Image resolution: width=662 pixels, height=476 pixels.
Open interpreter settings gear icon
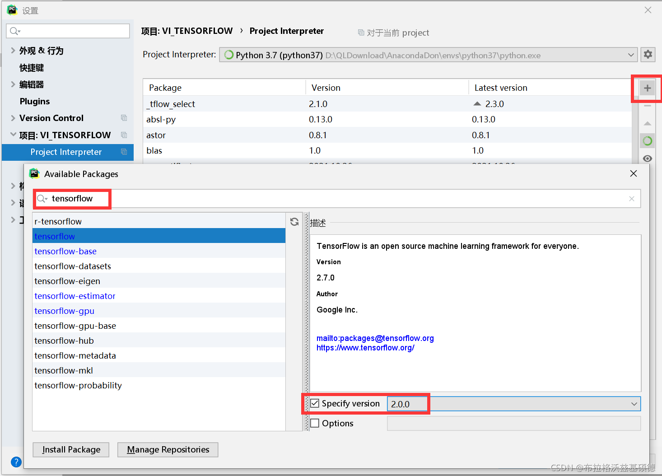coord(648,55)
